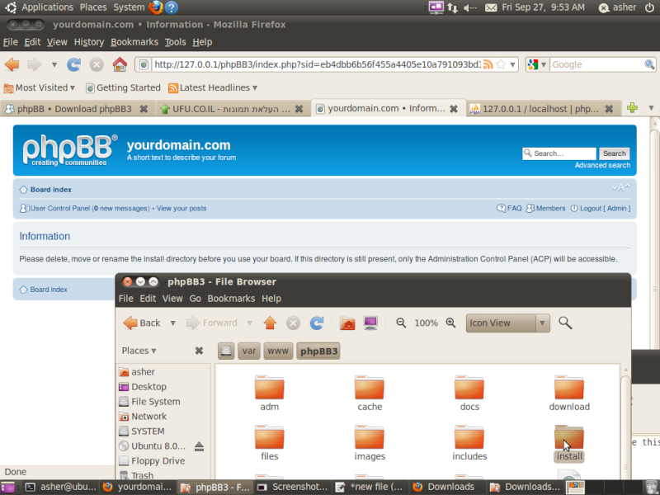
Task: Open help icon in top panel
Action: pyautogui.click(x=172, y=7)
